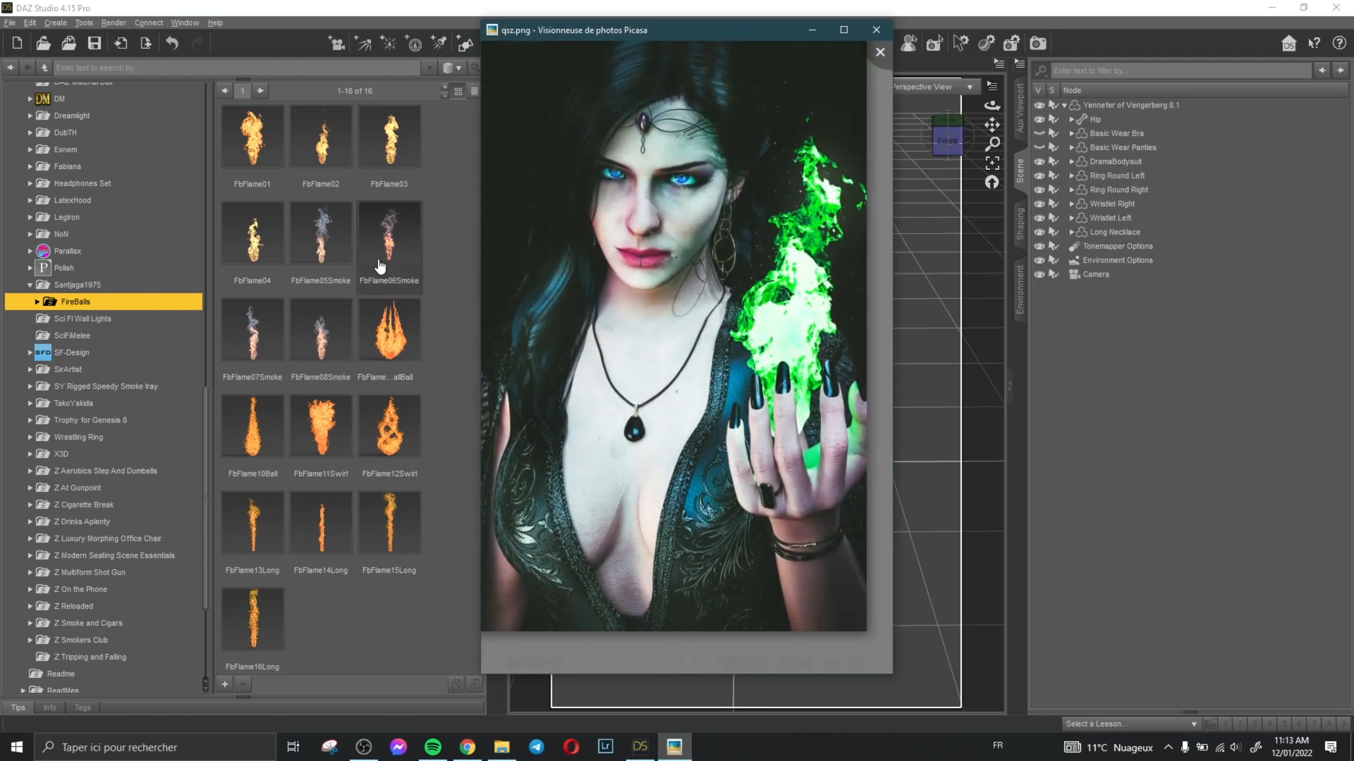Click the Save scene floppy icon

(x=94, y=43)
